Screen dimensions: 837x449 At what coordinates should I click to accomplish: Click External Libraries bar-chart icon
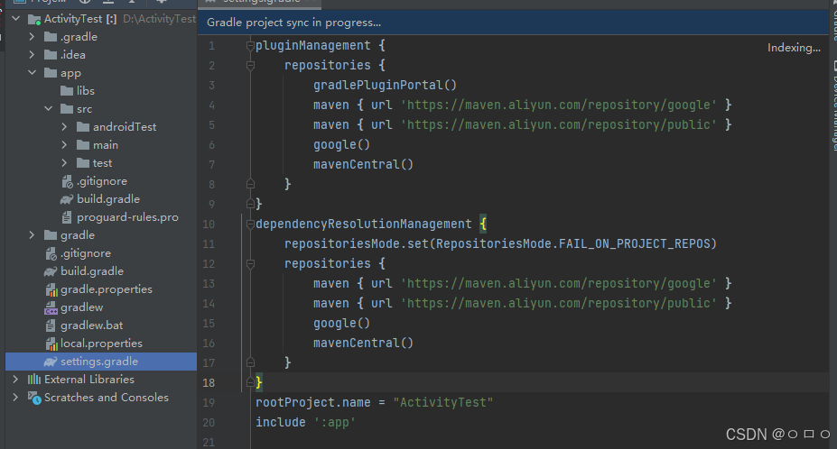(34, 380)
